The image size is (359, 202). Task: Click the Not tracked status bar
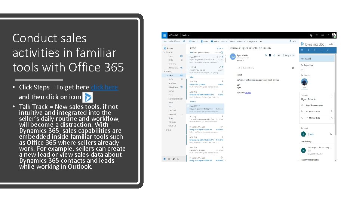[317, 59]
